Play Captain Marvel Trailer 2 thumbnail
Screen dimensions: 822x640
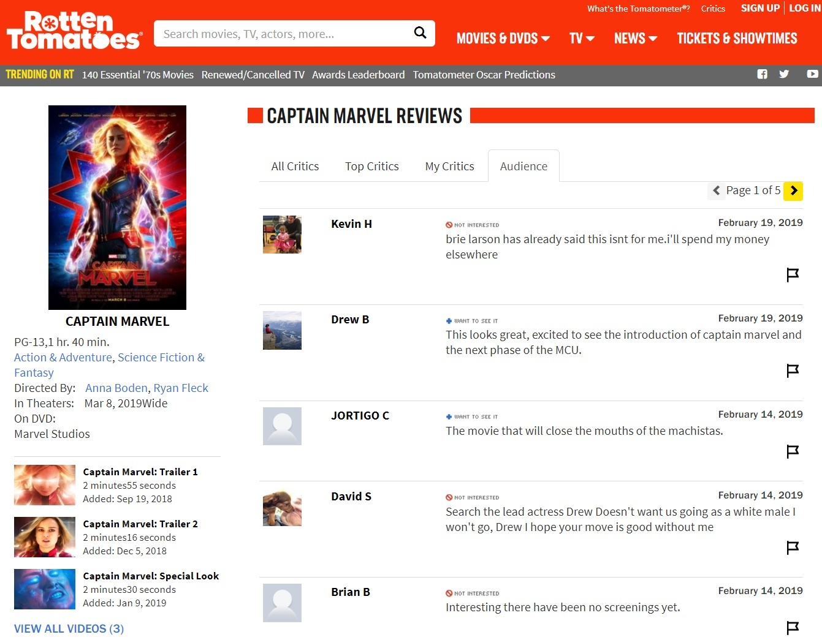(45, 537)
